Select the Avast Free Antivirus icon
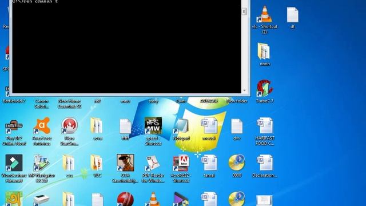366x206 pixels. (42, 126)
